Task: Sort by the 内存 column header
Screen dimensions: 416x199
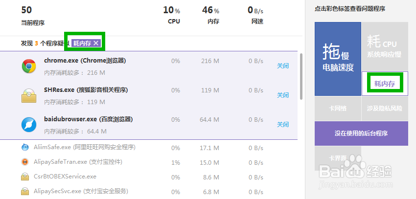Action: coord(213,22)
